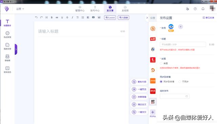217x124 pixels.
Task: Select the highlighted 新浪看点 platform icon
Action: pos(153,102)
